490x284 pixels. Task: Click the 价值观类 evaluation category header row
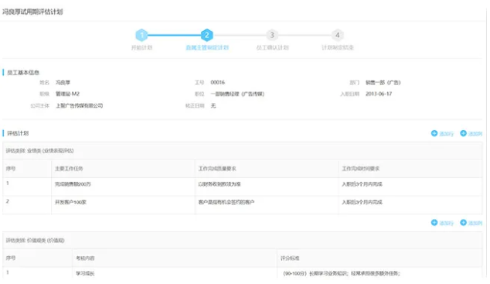pos(242,240)
